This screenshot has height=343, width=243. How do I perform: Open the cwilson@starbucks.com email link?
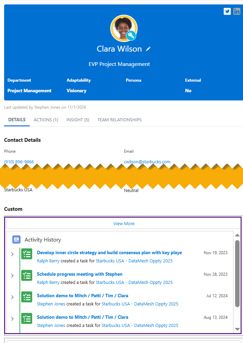tap(147, 162)
